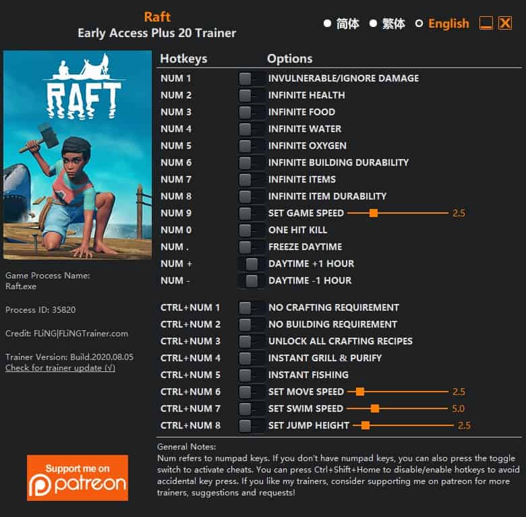Enable Set Move Speed toggle

[252, 392]
